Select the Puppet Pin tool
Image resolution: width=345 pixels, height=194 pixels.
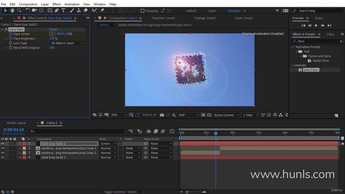click(102, 10)
